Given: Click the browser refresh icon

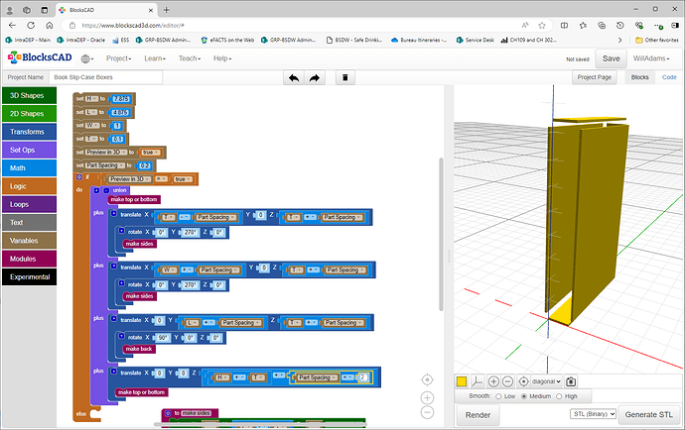Looking at the screenshot, I should point(31,26).
